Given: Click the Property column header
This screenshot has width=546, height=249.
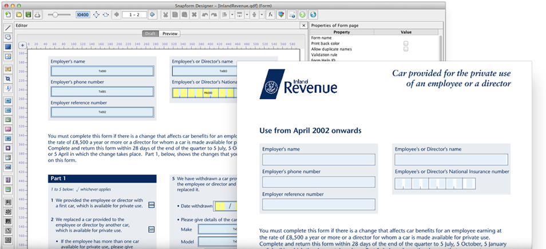Looking at the screenshot, I should tap(342, 32).
